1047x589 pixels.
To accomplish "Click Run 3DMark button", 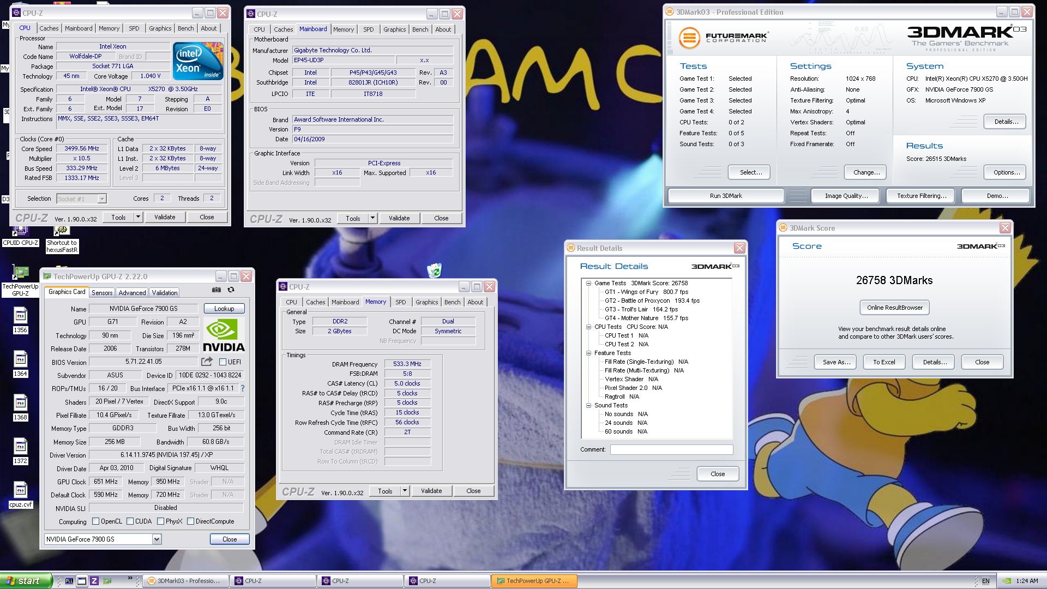I will [726, 196].
